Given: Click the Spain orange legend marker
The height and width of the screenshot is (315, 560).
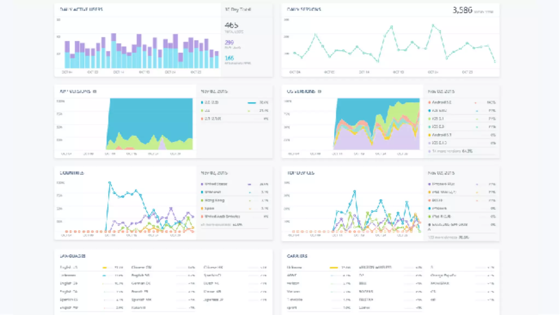Looking at the screenshot, I should coord(202,208).
